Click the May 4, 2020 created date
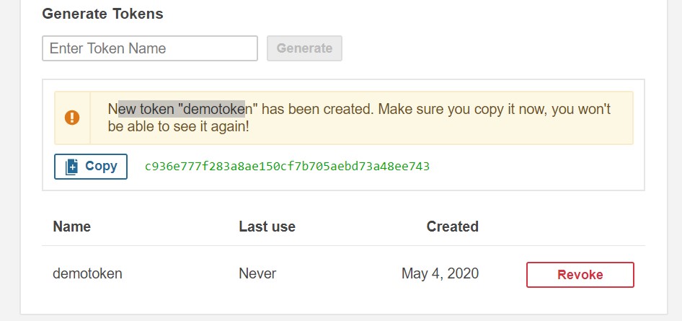Viewport: 682px width, 321px height. click(440, 273)
